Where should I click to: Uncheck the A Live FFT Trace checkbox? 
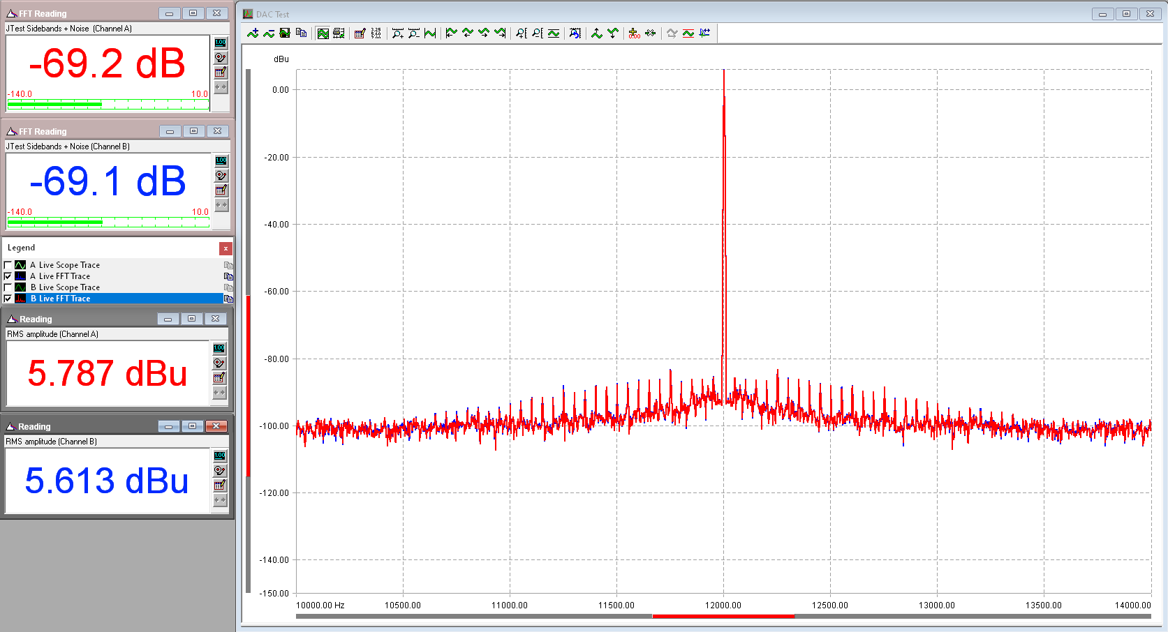(8, 276)
